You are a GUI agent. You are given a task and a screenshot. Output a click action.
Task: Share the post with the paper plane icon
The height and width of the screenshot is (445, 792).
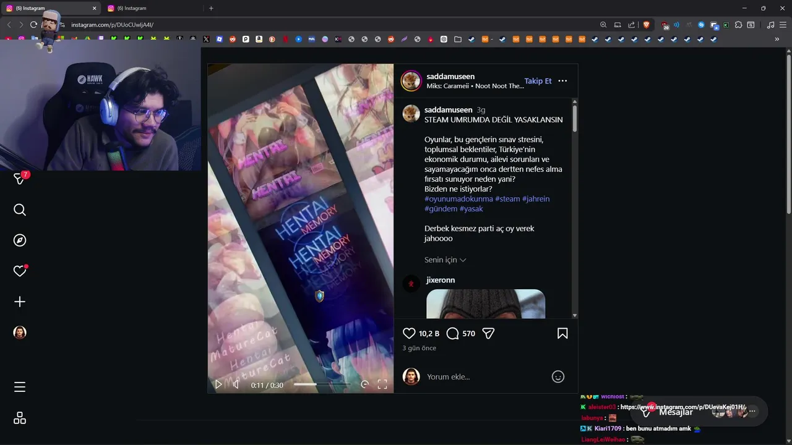pyautogui.click(x=488, y=333)
